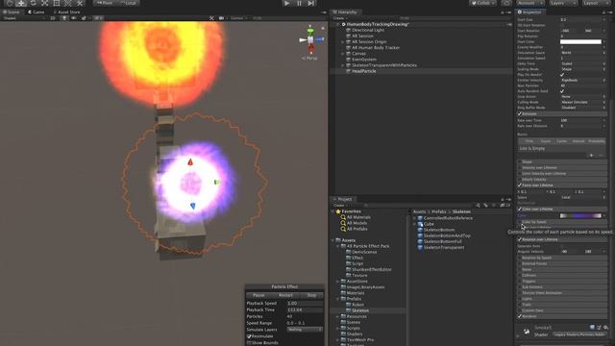Viewport: 615px width, 346px height.
Task: Select the custom editor tools icon
Action: coord(80,3)
